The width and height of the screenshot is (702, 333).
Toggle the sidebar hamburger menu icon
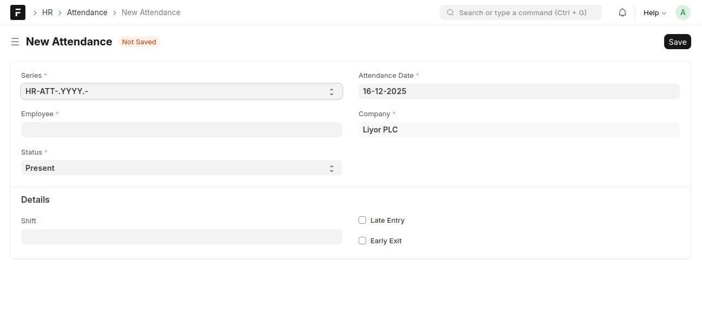tap(15, 42)
